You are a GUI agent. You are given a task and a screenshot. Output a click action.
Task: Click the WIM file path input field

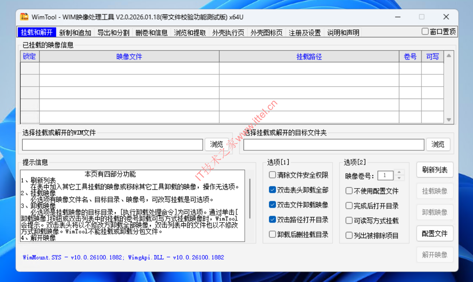[112, 145]
